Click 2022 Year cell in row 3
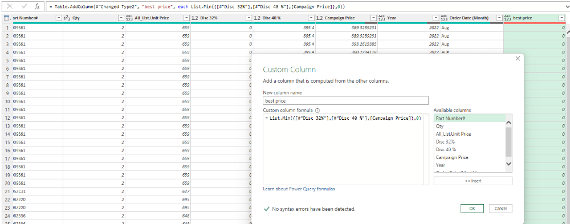Screen dimensions: 570x224 [x=409, y=44]
